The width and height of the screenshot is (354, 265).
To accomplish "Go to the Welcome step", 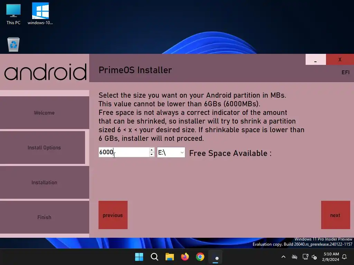I will click(45, 113).
